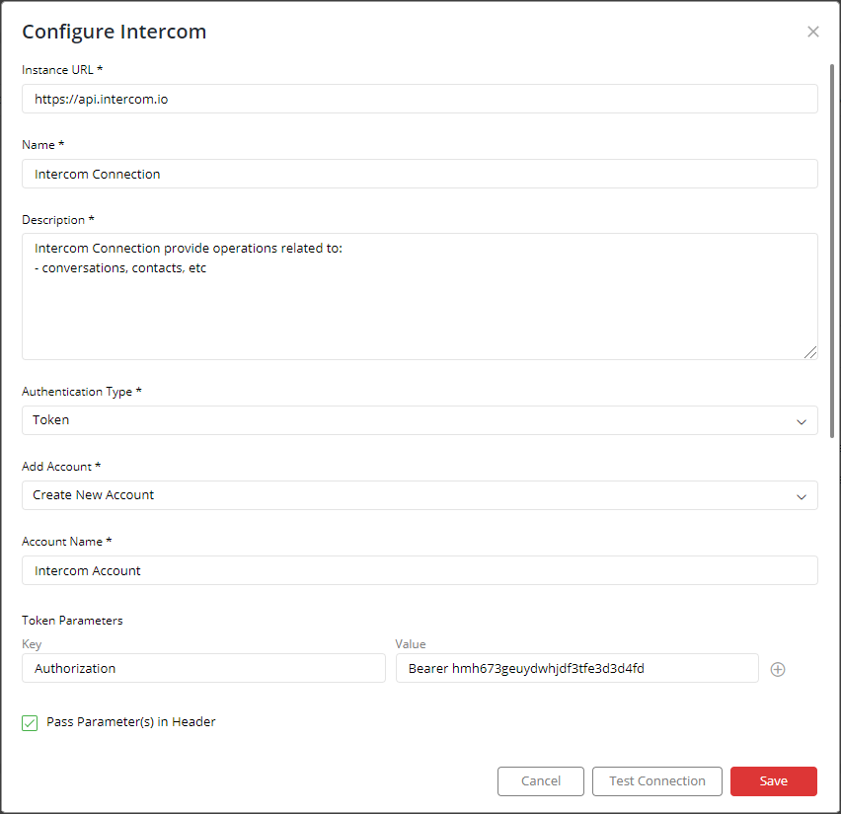Edit the Name field
The image size is (841, 814).
pos(420,174)
